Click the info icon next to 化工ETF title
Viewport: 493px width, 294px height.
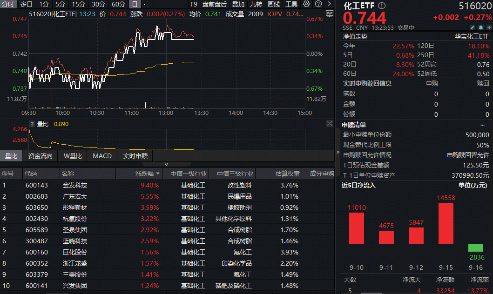tap(381, 6)
